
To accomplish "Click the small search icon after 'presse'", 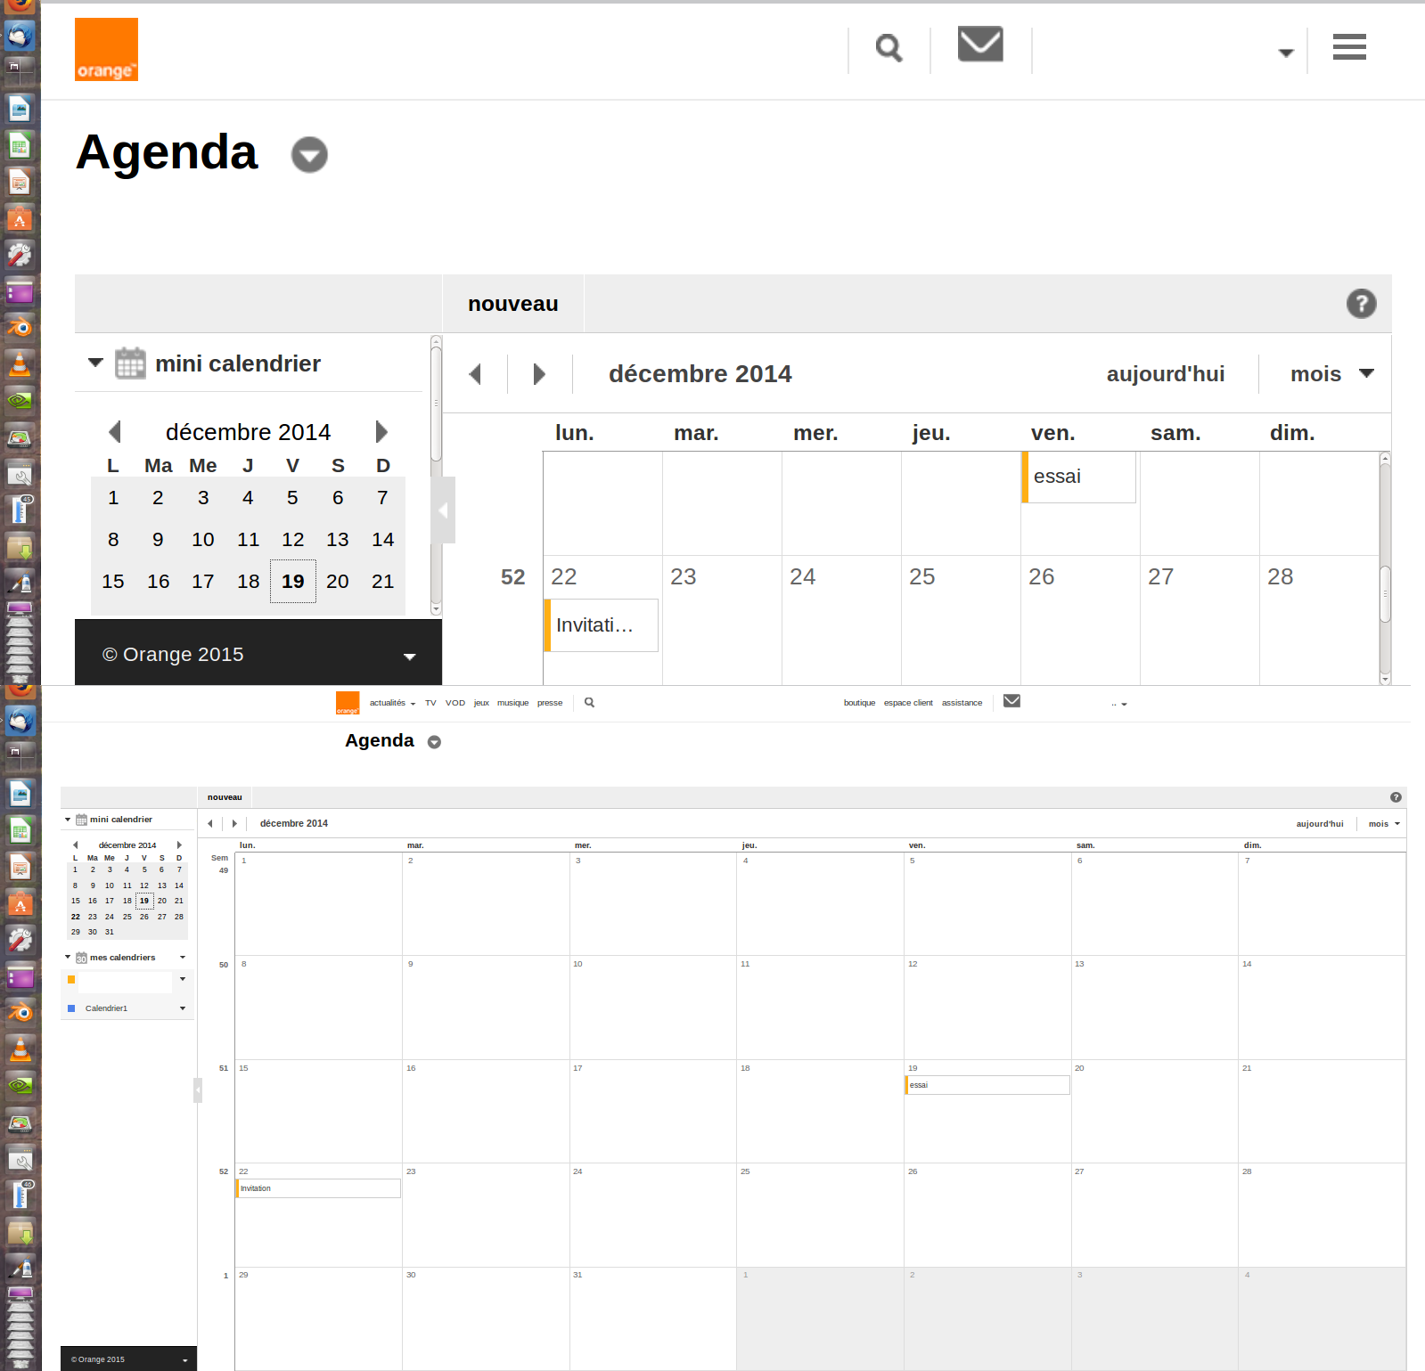I will 589,703.
